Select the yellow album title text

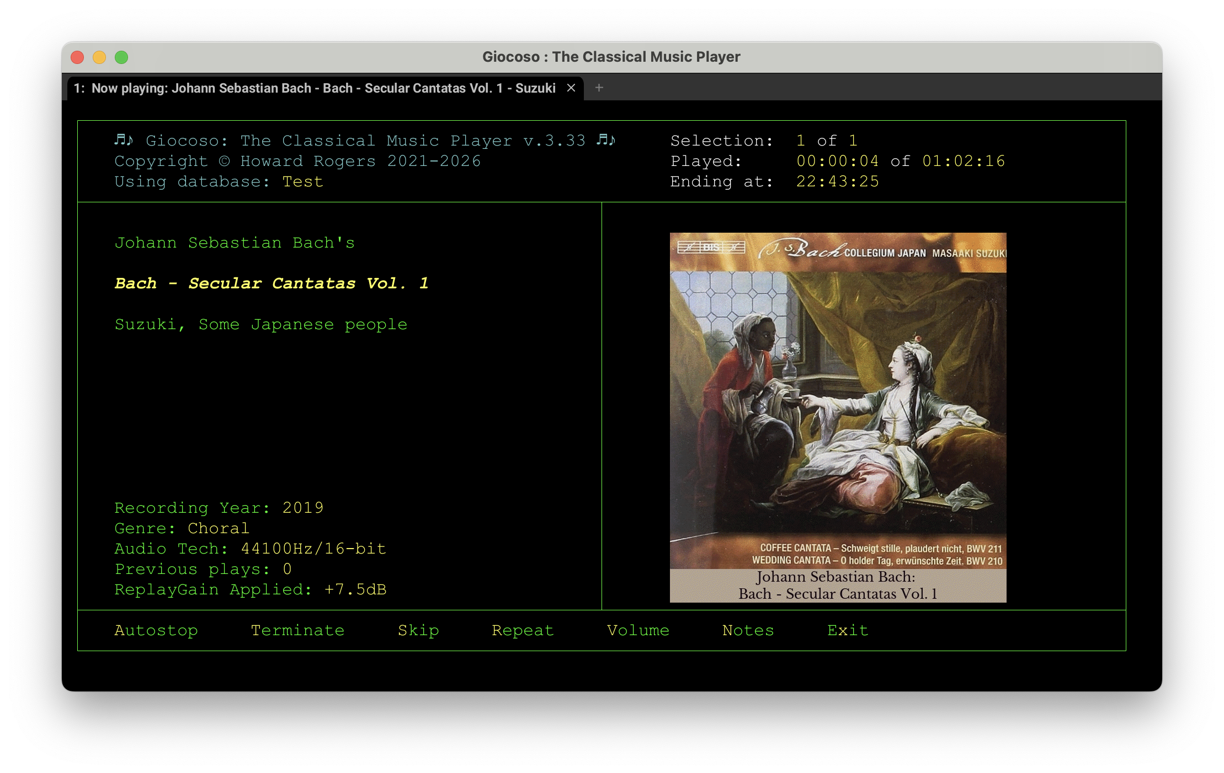(272, 283)
